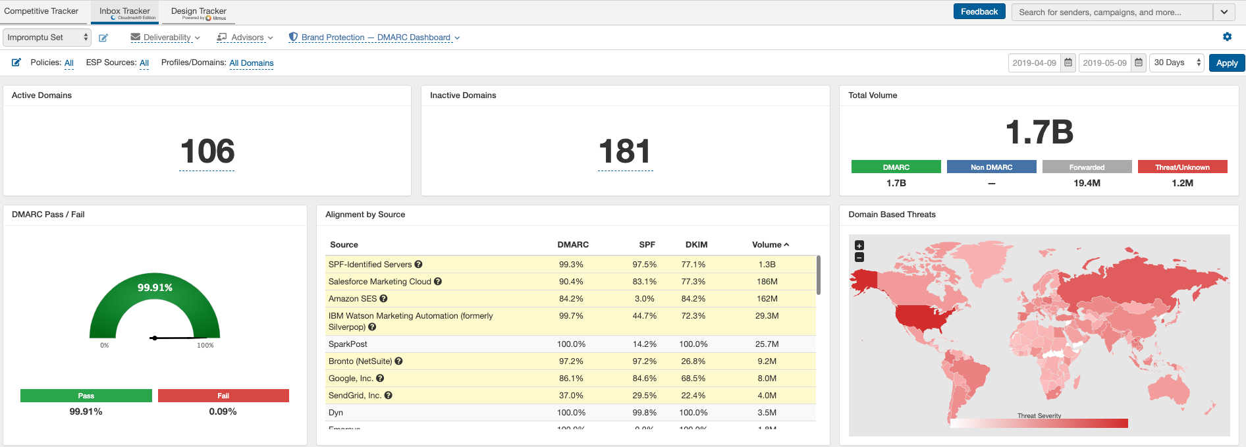Viewport: 1246px width, 447px height.
Task: Click Amazon SES source name
Action: coord(353,299)
